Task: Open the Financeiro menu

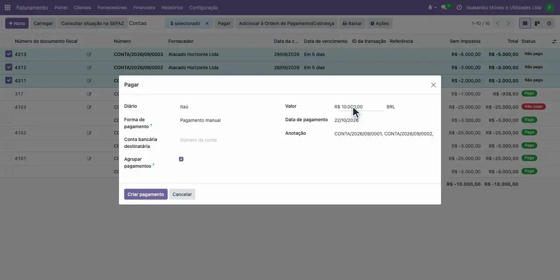Action: tap(144, 7)
